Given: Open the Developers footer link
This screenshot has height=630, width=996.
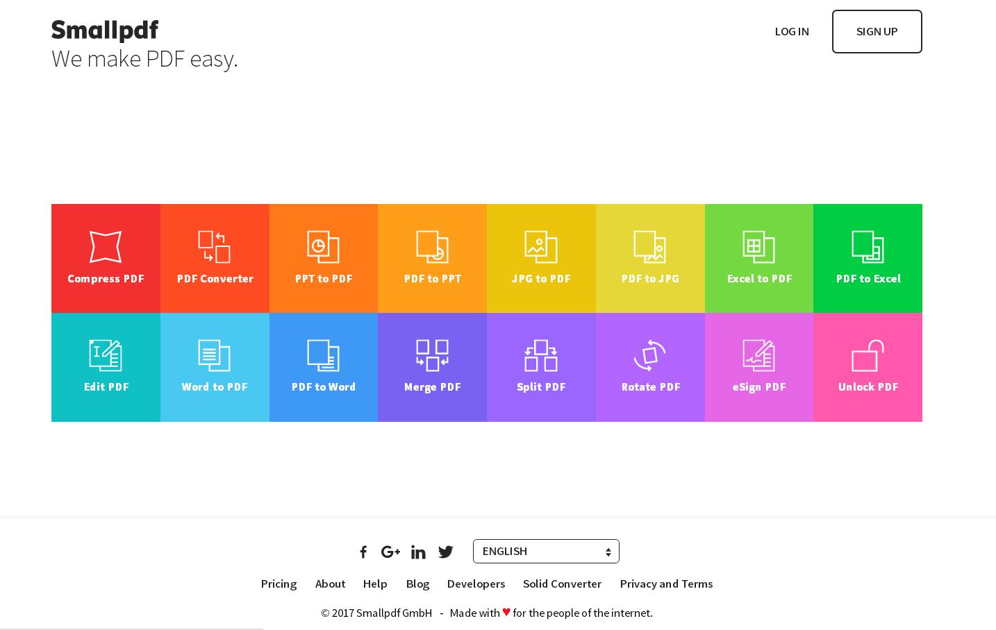Looking at the screenshot, I should coord(476,584).
